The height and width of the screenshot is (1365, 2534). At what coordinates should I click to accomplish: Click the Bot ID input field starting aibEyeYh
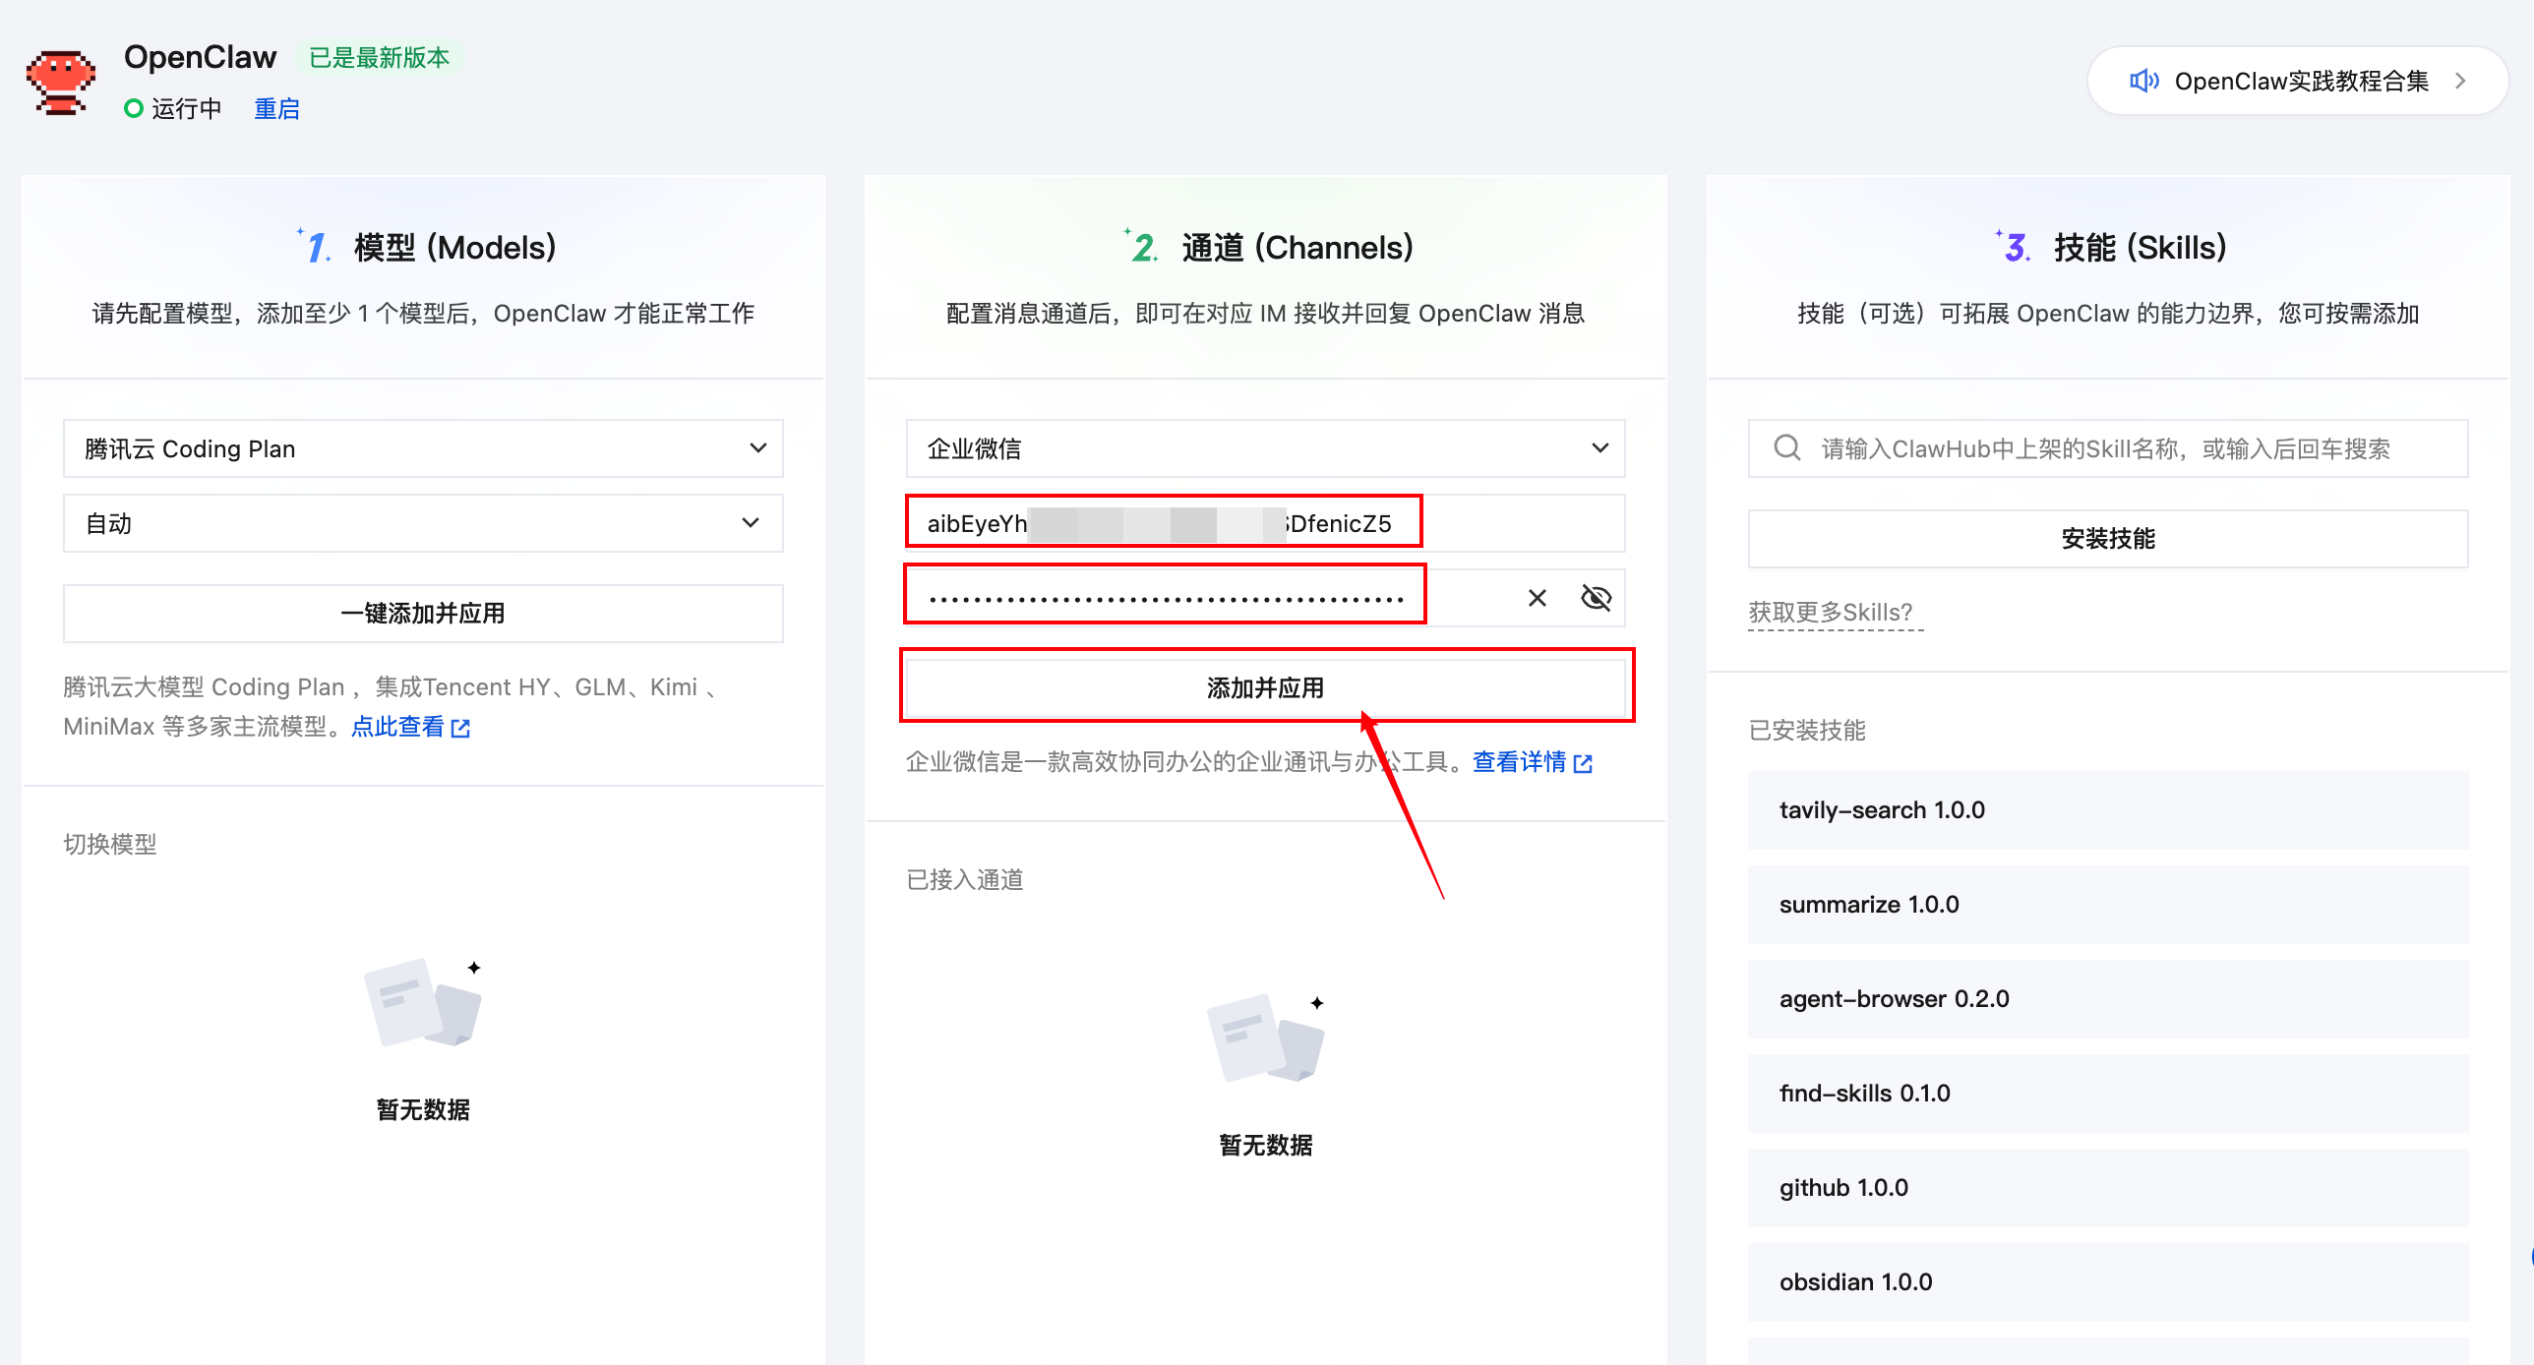tap(1163, 523)
